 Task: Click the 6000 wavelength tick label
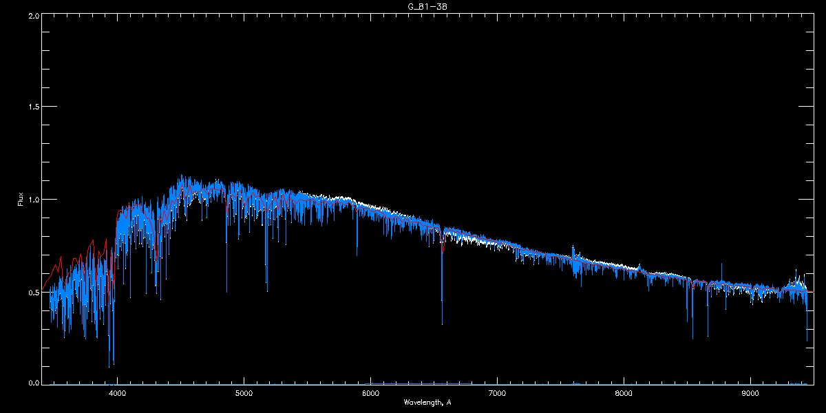click(371, 393)
